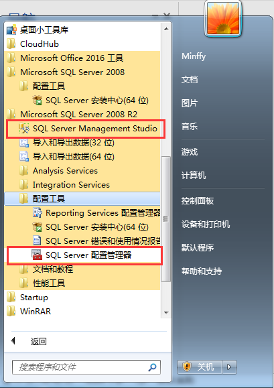Open 桌面小工具库 gadget icon
The height and width of the screenshot is (388, 274).
coord(11,29)
